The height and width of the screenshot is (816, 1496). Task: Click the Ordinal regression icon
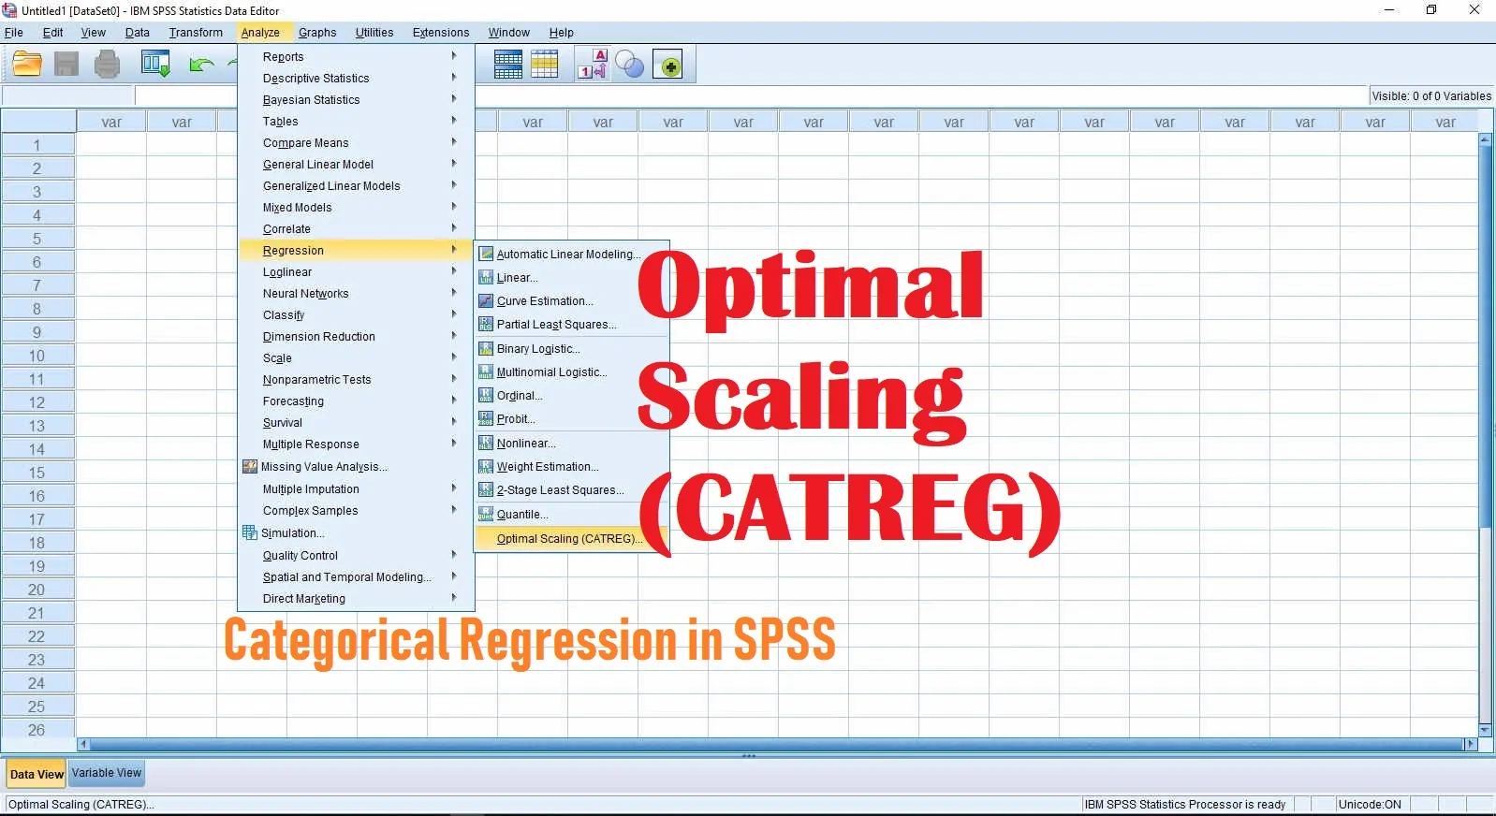coord(486,395)
